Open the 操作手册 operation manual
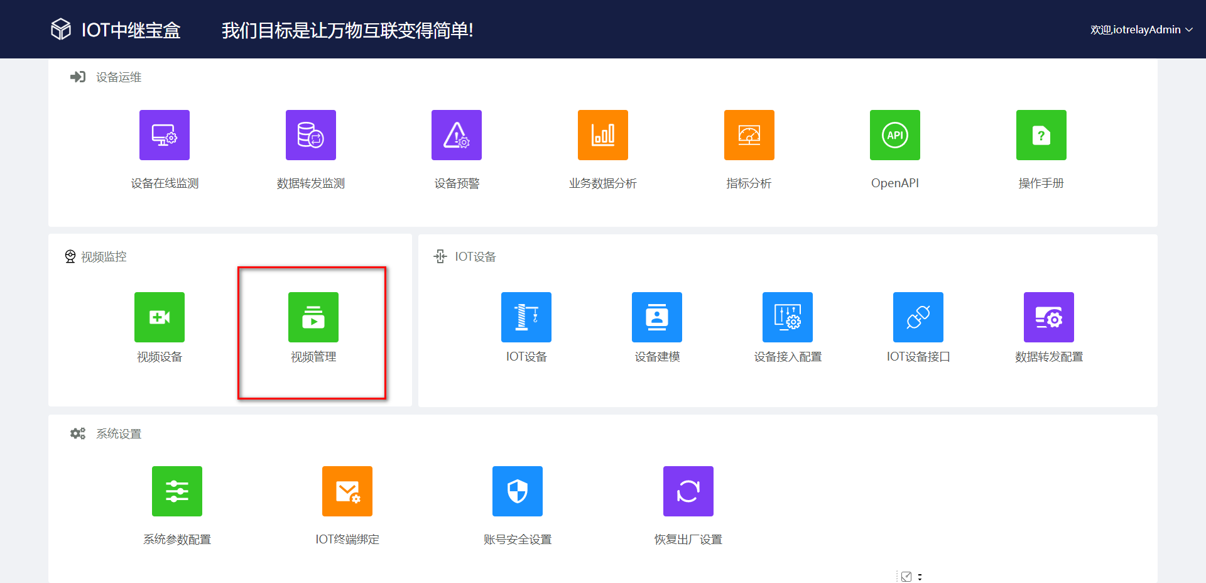 1041,135
